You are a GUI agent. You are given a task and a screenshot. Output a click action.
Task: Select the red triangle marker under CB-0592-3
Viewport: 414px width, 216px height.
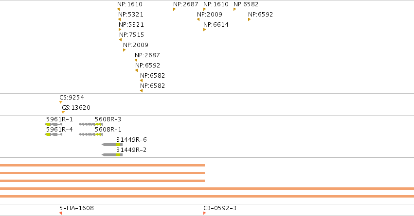pyautogui.click(x=205, y=213)
